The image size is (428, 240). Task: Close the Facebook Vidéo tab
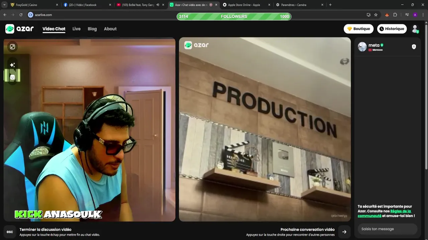point(110,5)
